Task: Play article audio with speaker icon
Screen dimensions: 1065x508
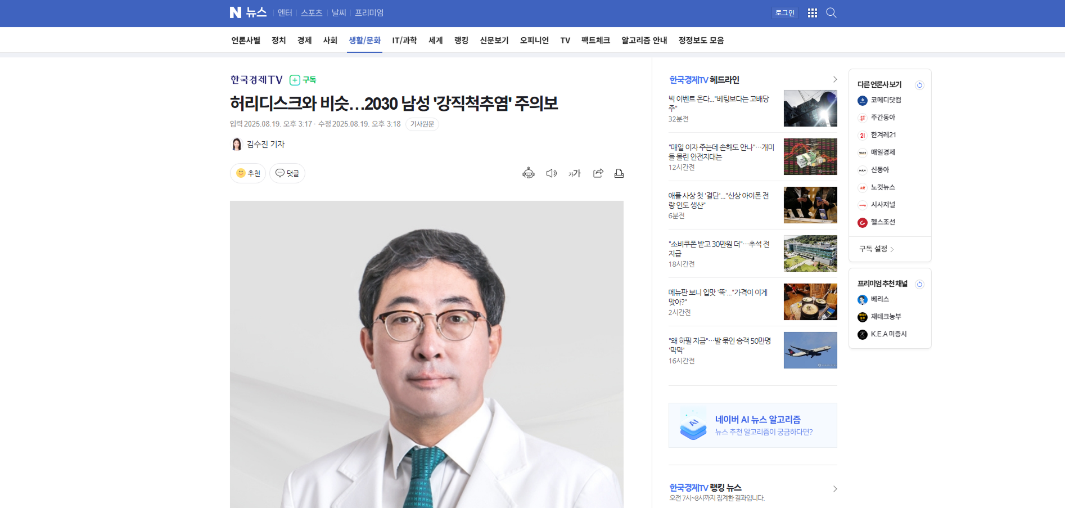Action: [551, 173]
